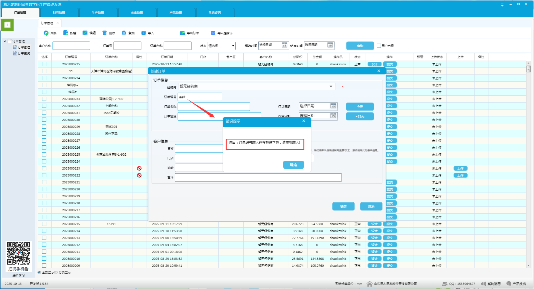Viewport: 534px width, 289px height.
Task: Switch to the Finance Management (财务管理) tab
Action: point(59,13)
